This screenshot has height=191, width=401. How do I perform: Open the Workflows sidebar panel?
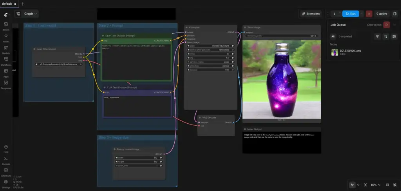pos(6,61)
